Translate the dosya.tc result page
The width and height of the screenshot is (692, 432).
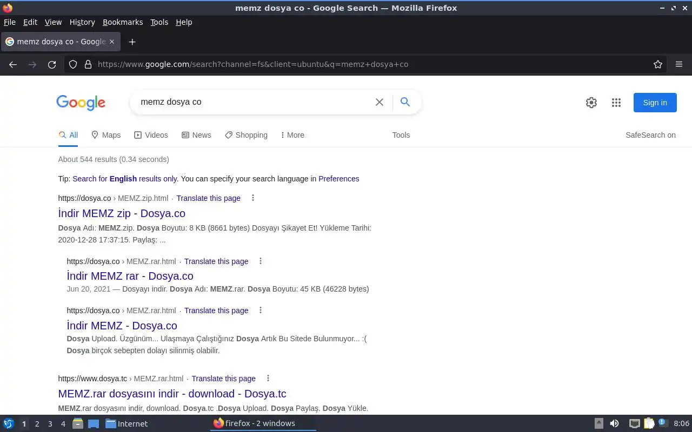223,379
